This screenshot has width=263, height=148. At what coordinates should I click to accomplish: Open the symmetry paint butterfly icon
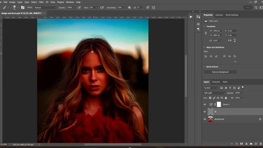[x=153, y=7]
